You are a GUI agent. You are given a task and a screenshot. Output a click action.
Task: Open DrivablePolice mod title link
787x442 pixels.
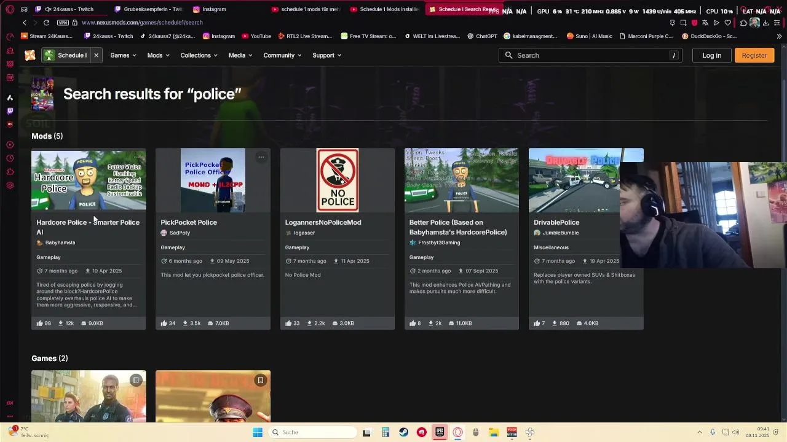[x=556, y=222]
